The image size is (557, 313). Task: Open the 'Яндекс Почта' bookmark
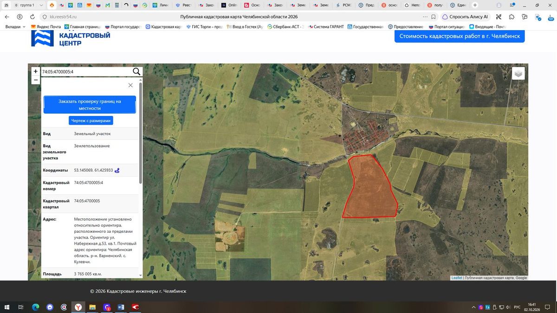[46, 27]
